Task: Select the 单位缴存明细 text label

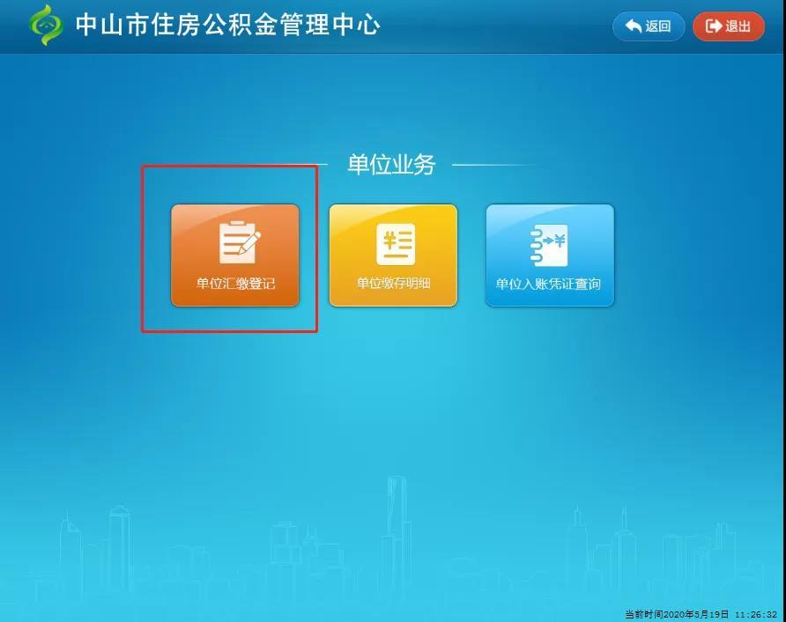Action: 393,285
